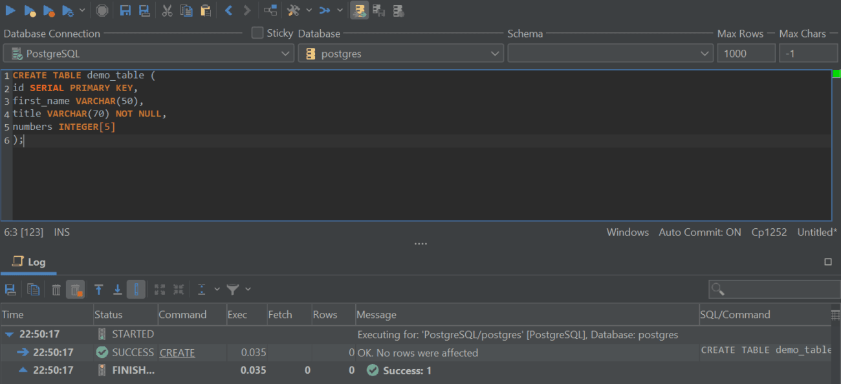Open the postgres database dropdown

point(496,54)
